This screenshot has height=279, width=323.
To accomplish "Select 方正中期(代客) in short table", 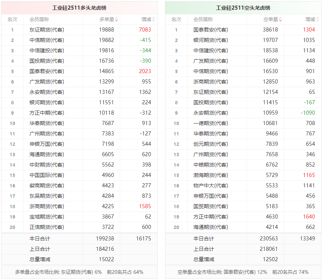I will point(211,217).
